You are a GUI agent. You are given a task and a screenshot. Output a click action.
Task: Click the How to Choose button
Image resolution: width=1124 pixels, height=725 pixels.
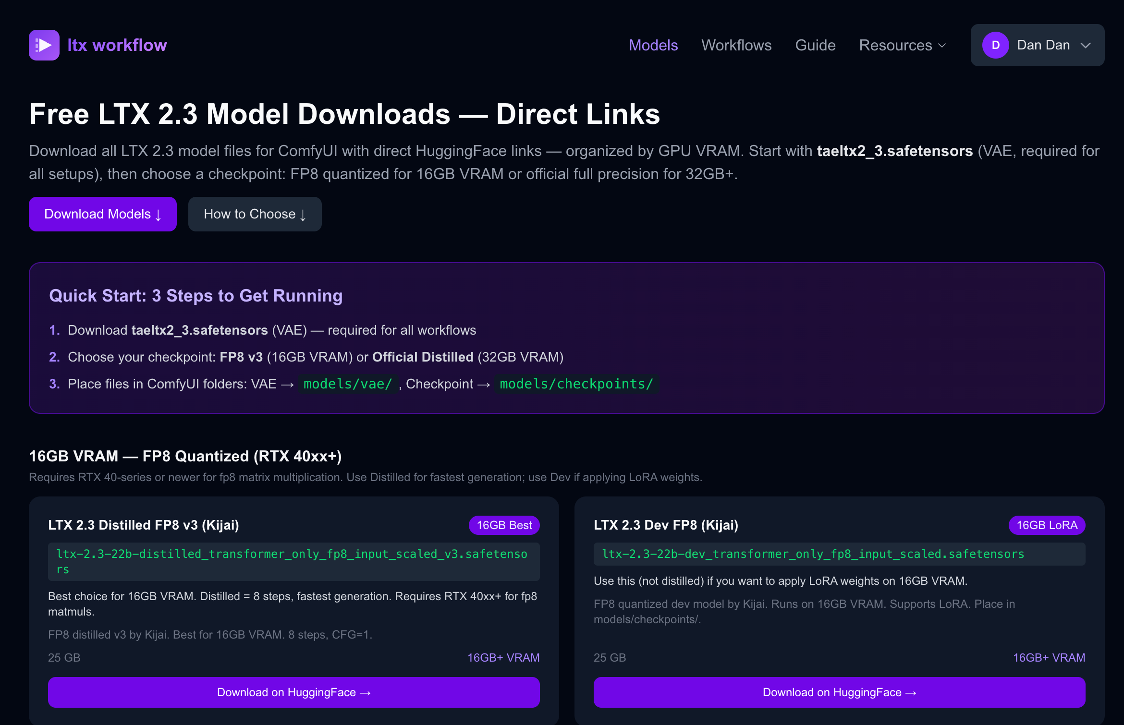tap(255, 214)
